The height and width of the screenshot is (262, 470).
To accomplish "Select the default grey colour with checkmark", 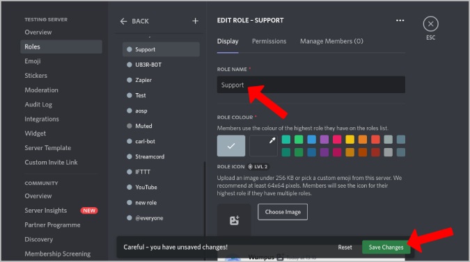I will pos(231,146).
